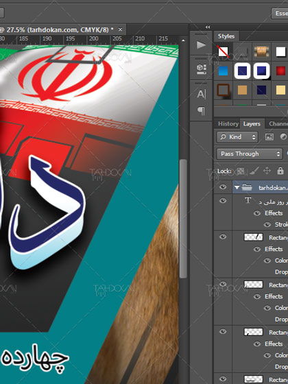Enable the pixel layer filter icon

[269, 136]
